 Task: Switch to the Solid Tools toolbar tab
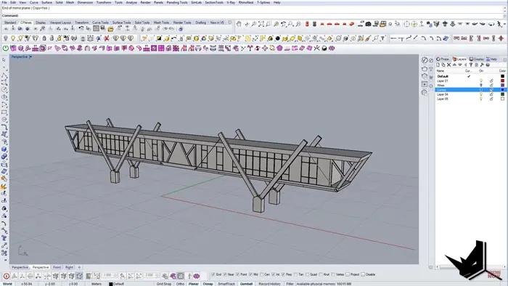tap(142, 23)
